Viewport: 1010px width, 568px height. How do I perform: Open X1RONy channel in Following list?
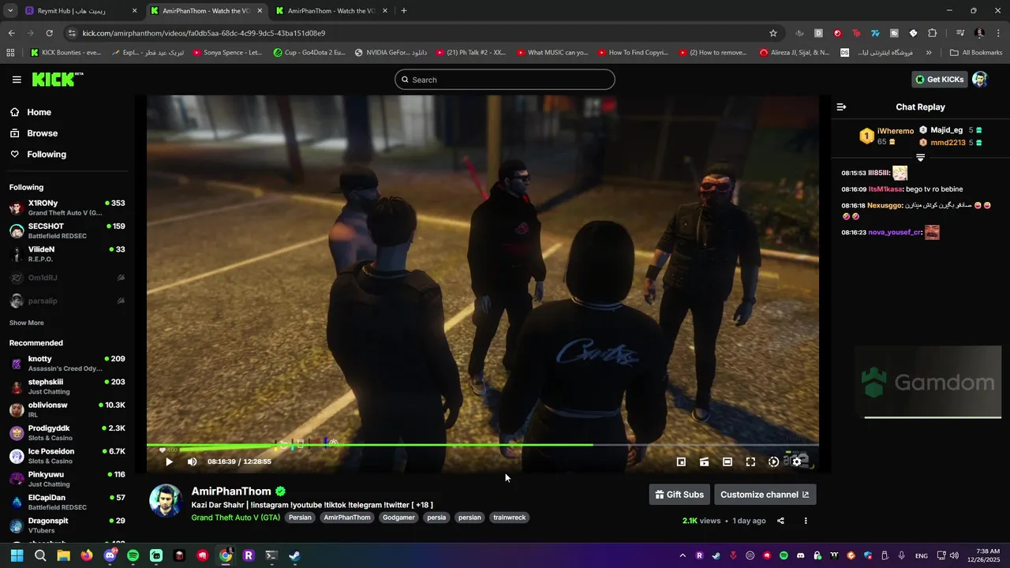pyautogui.click(x=67, y=208)
